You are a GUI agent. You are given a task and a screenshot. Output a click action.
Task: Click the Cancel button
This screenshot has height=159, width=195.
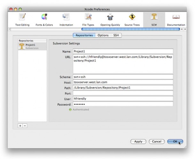click(x=156, y=141)
